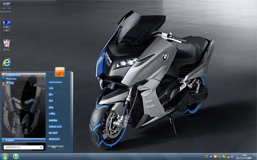This screenshot has height=160, width=257.
Task: Open the Administrator desktop icon
Action: point(6,7)
